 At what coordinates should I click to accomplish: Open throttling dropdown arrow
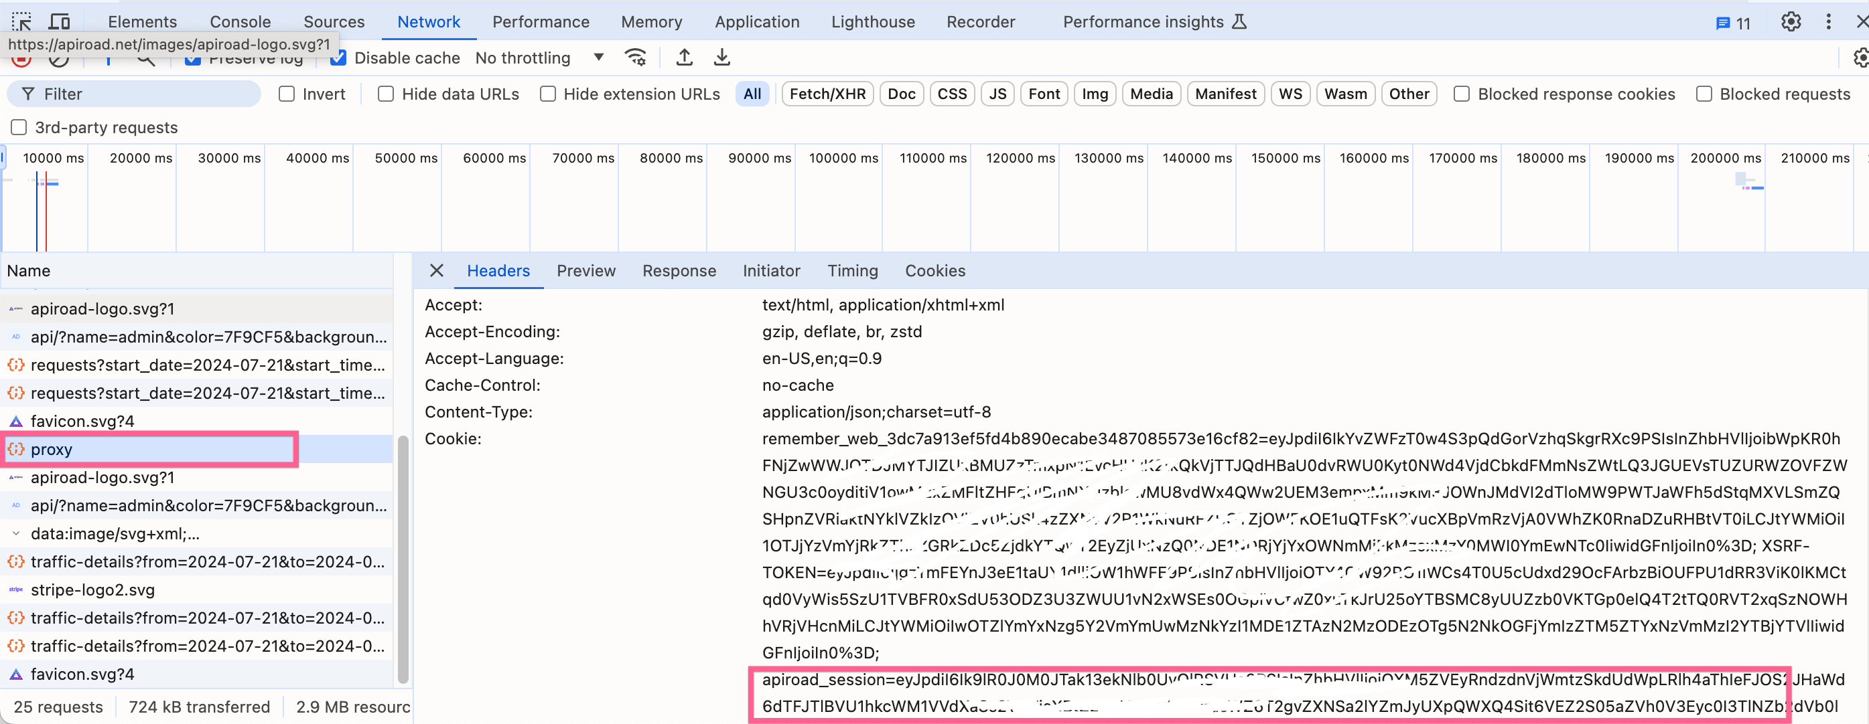(599, 58)
